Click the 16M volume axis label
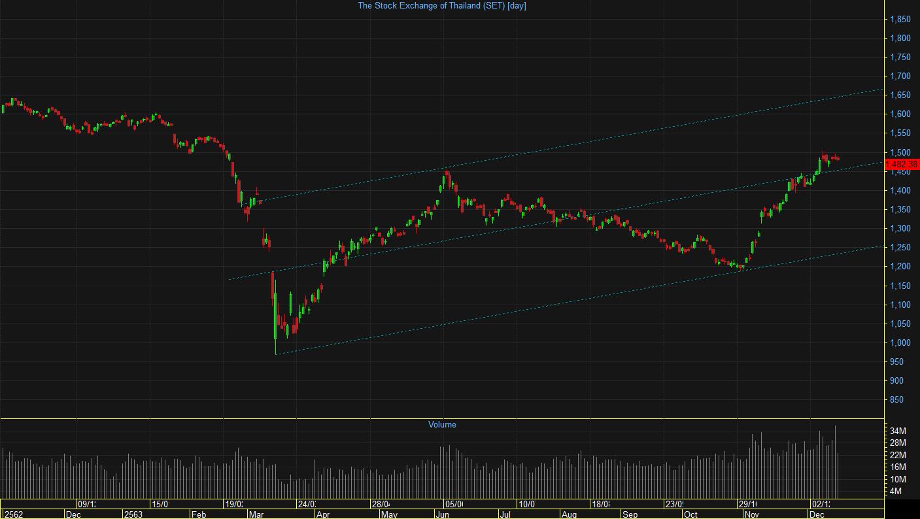 [898, 467]
